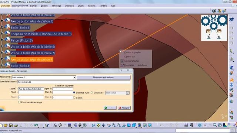Expand the Vis de la bielle.6 node
The height and width of the screenshot is (133, 237).
(x=1, y=46)
